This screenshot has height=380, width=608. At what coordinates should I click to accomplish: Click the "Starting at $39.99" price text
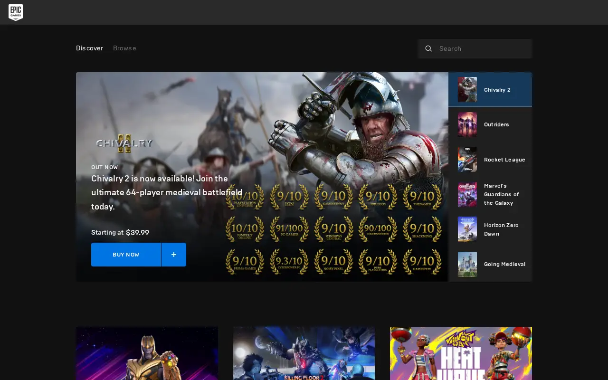[120, 232]
